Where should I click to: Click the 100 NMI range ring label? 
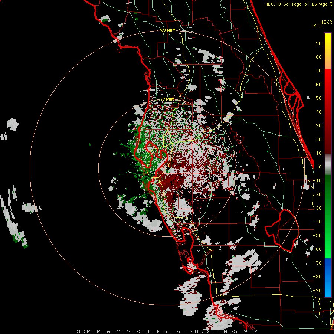(x=167, y=30)
